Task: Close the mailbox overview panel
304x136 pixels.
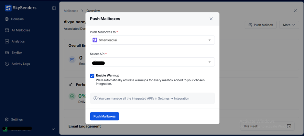Action: pyautogui.click(x=295, y=11)
